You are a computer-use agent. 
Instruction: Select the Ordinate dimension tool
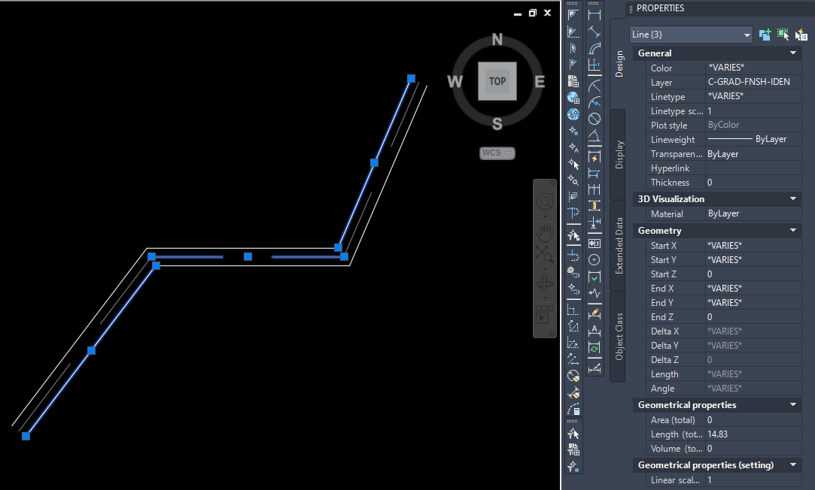point(594,65)
